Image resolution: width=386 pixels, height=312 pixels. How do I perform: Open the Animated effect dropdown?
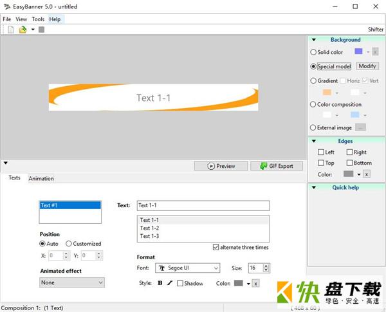tap(72, 282)
